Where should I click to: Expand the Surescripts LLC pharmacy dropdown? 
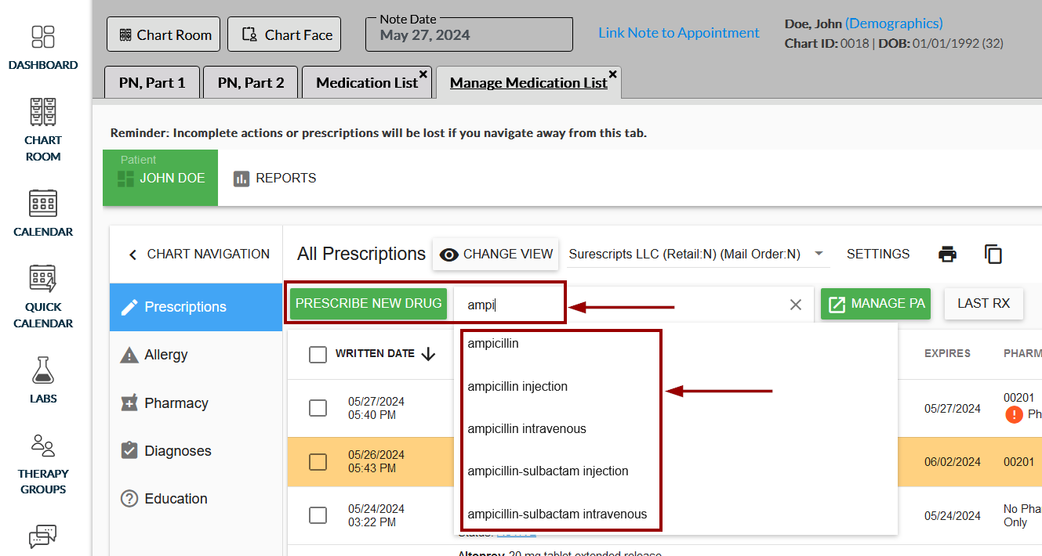pos(819,254)
